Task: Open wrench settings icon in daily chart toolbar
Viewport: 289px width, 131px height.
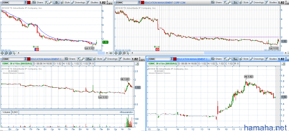Action: coord(50,3)
